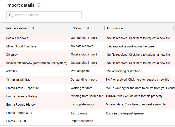Click the Period locking restriction text

pos(123,71)
